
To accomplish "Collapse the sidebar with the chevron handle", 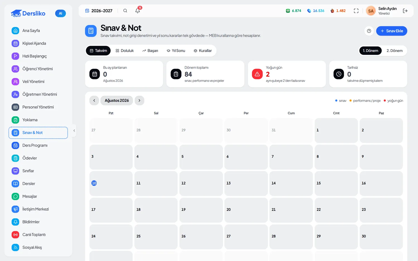I will point(74,130).
